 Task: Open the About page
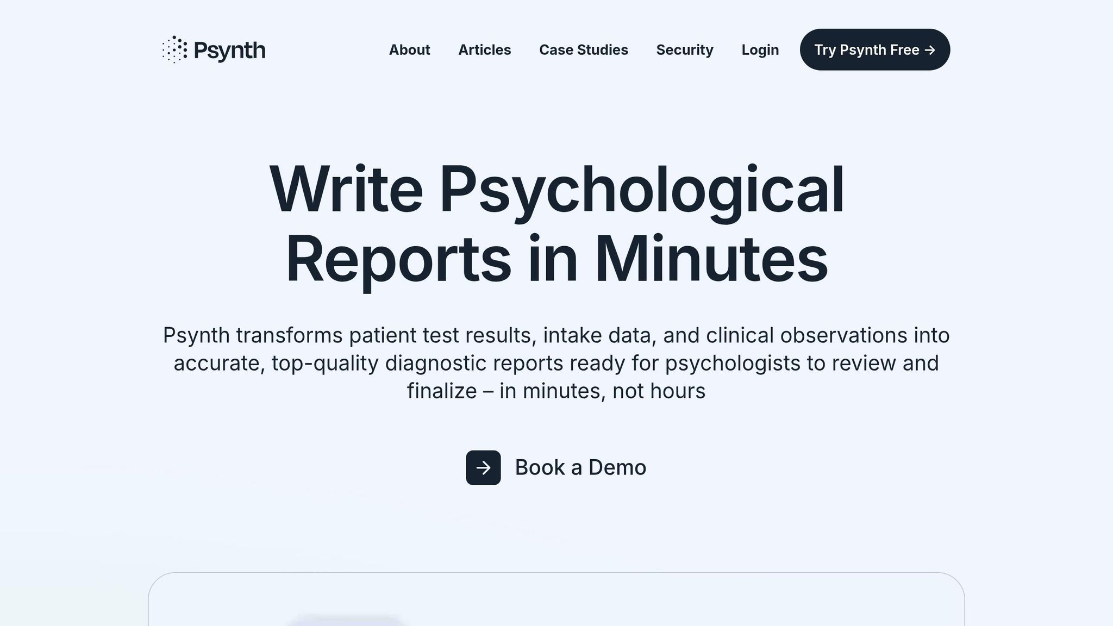click(x=409, y=50)
